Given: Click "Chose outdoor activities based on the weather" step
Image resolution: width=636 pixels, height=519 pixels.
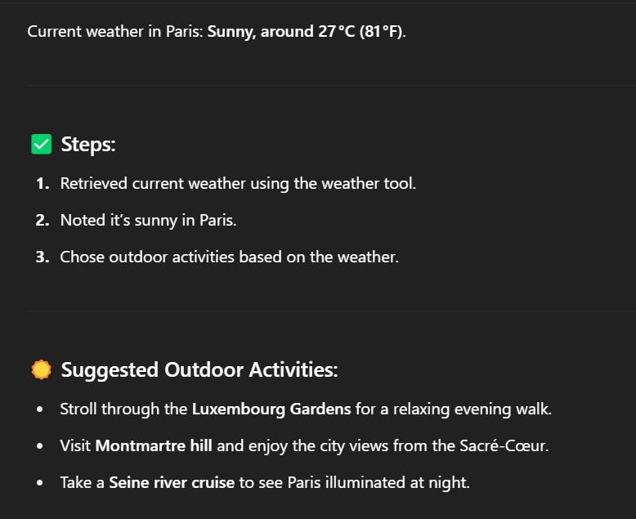Looking at the screenshot, I should tap(229, 257).
